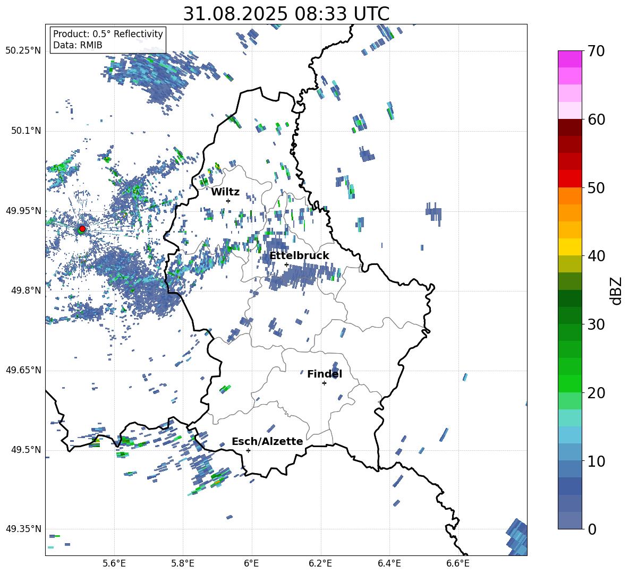Click the 6.4°E longitude label
This screenshot has width=629, height=574.
click(x=389, y=563)
